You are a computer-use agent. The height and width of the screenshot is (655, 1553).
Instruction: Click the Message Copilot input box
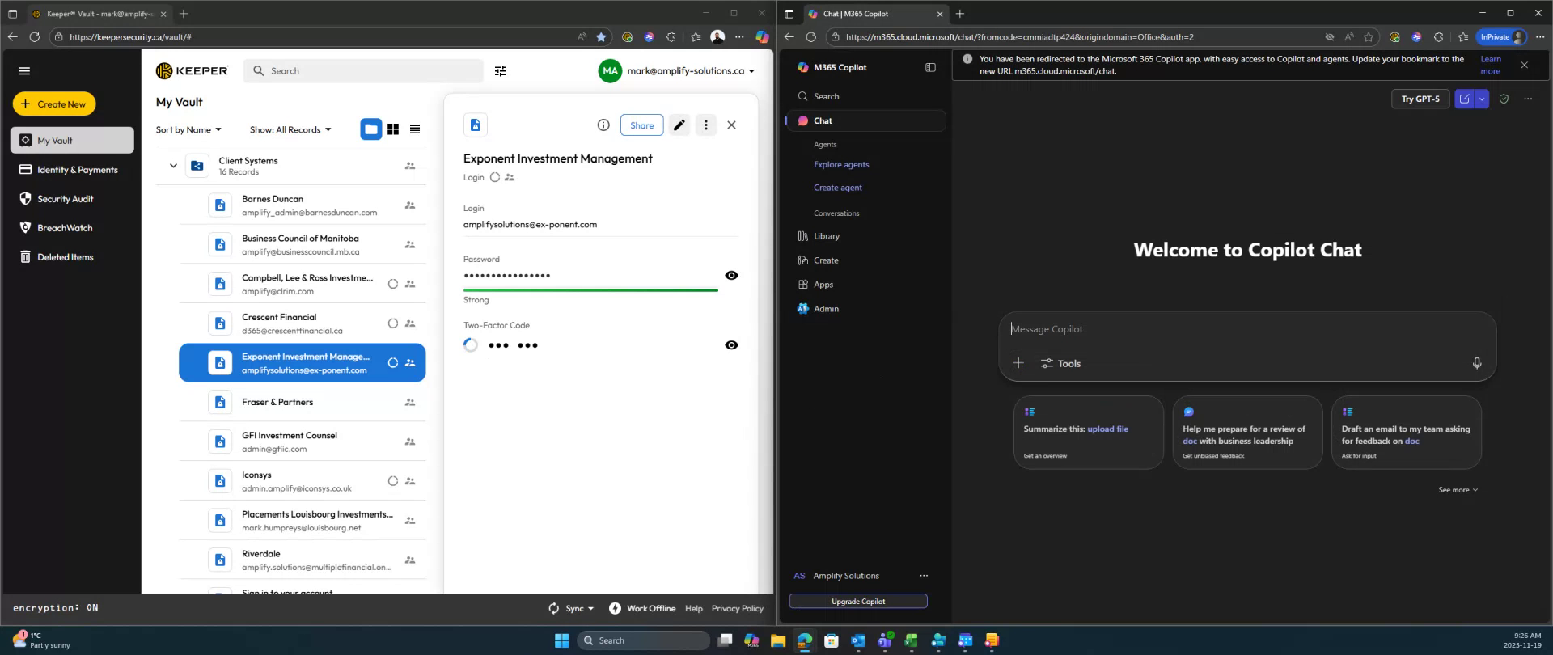tap(1247, 329)
